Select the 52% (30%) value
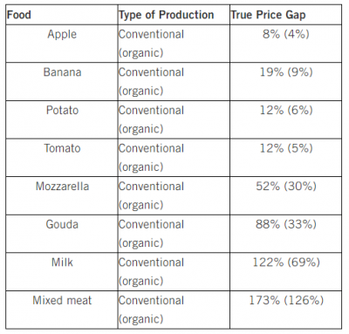Viewport: 349px width, 334px height. 286,187
